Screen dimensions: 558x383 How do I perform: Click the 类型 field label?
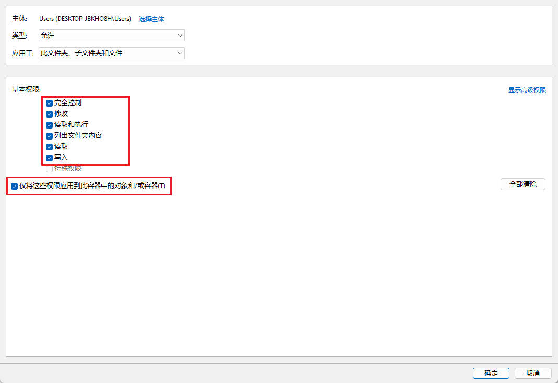(19, 36)
